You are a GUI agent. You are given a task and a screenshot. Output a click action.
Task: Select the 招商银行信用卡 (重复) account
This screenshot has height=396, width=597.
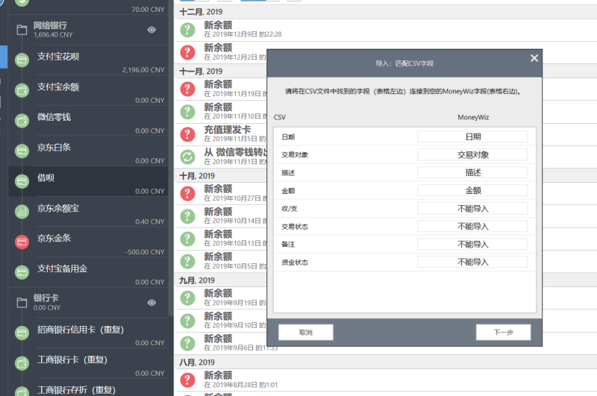point(88,333)
